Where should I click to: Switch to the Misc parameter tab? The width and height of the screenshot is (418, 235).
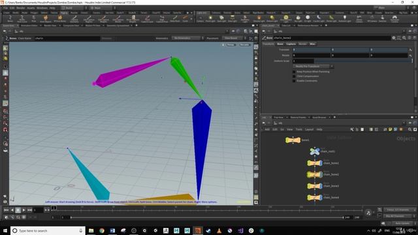[x=312, y=44]
